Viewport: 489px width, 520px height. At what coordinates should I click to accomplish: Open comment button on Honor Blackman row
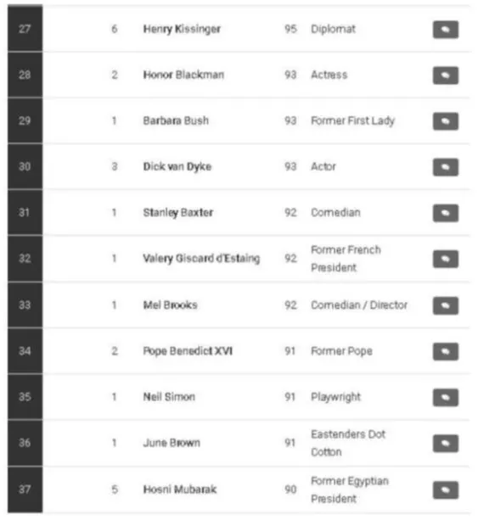tap(446, 75)
